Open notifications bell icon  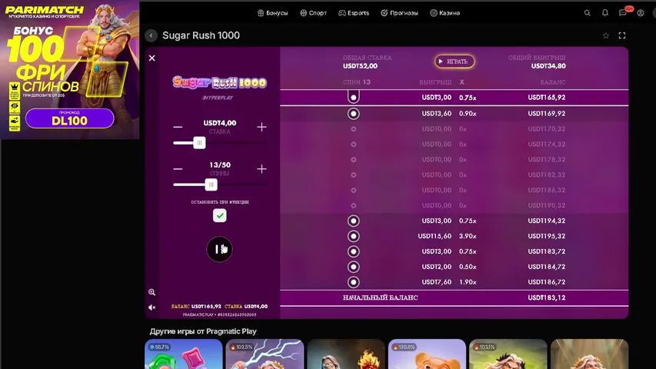click(x=605, y=13)
